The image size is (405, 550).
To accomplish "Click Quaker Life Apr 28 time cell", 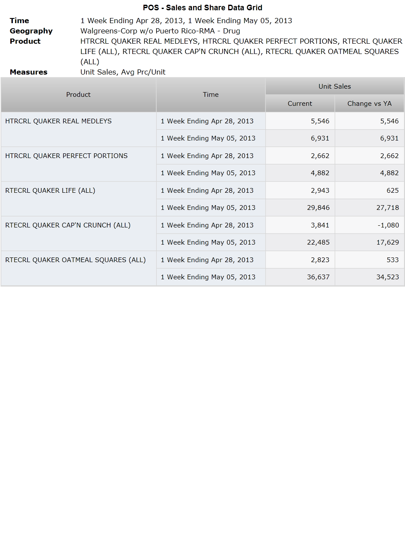I will [x=211, y=190].
